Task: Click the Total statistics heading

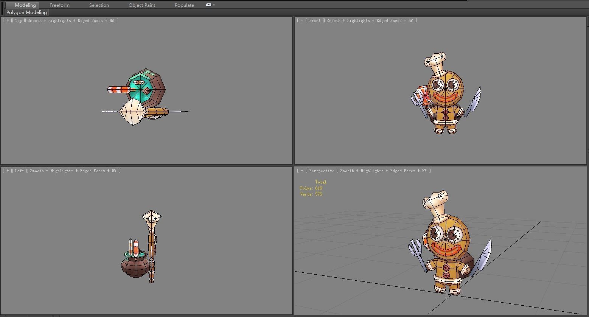Action: (x=321, y=182)
